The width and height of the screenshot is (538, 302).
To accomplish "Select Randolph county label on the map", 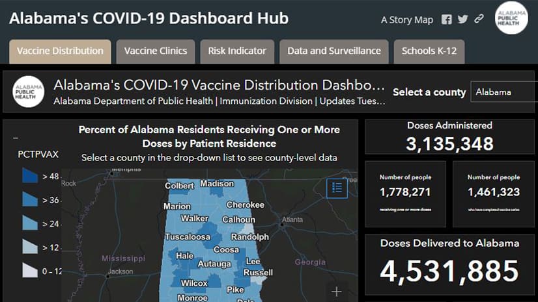I will [x=250, y=236].
